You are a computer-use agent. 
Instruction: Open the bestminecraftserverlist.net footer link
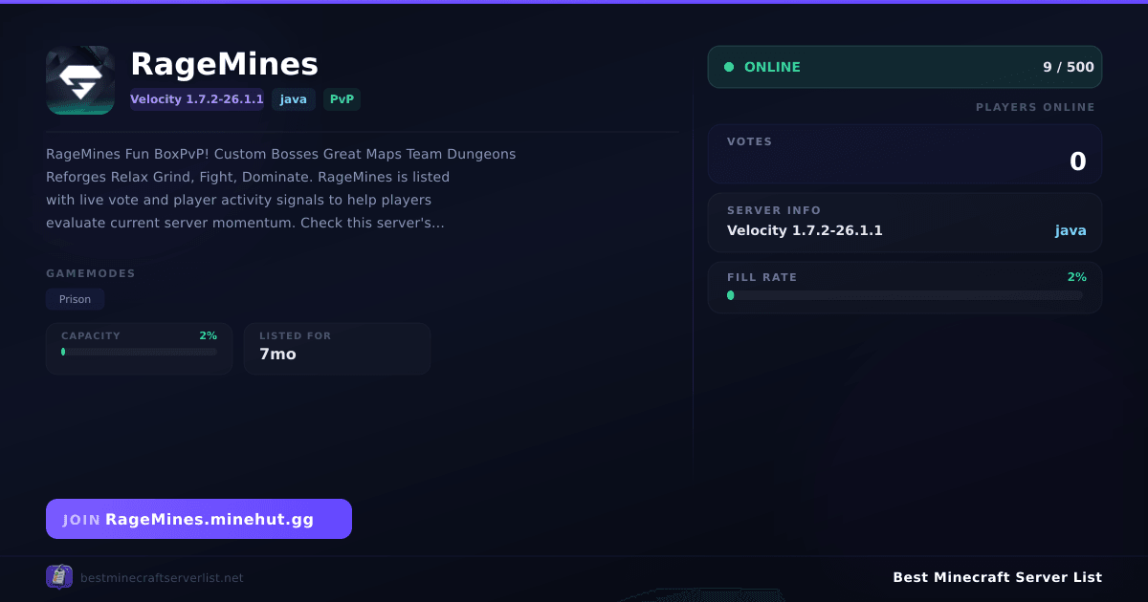coord(162,577)
